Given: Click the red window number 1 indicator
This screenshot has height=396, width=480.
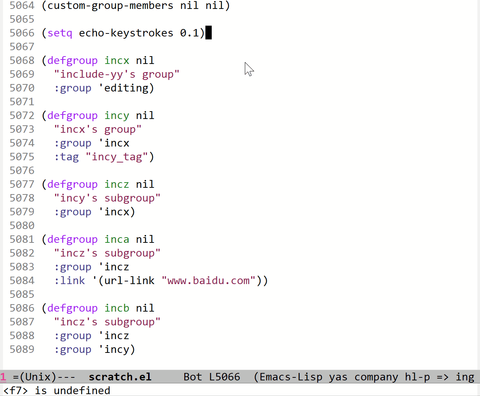Looking at the screenshot, I should (3, 377).
